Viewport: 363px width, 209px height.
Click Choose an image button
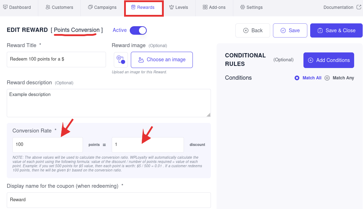tap(162, 60)
